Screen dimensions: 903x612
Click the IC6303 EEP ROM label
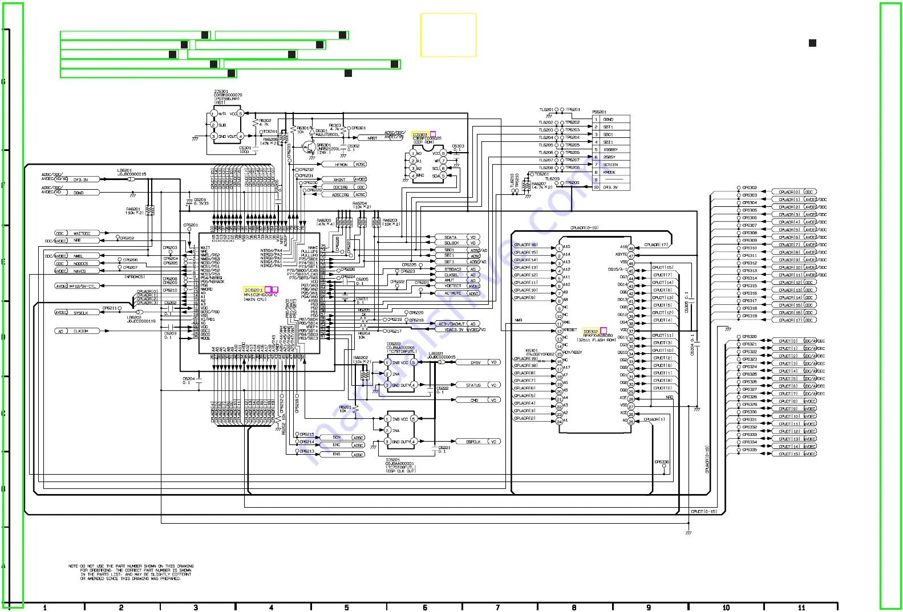420,135
